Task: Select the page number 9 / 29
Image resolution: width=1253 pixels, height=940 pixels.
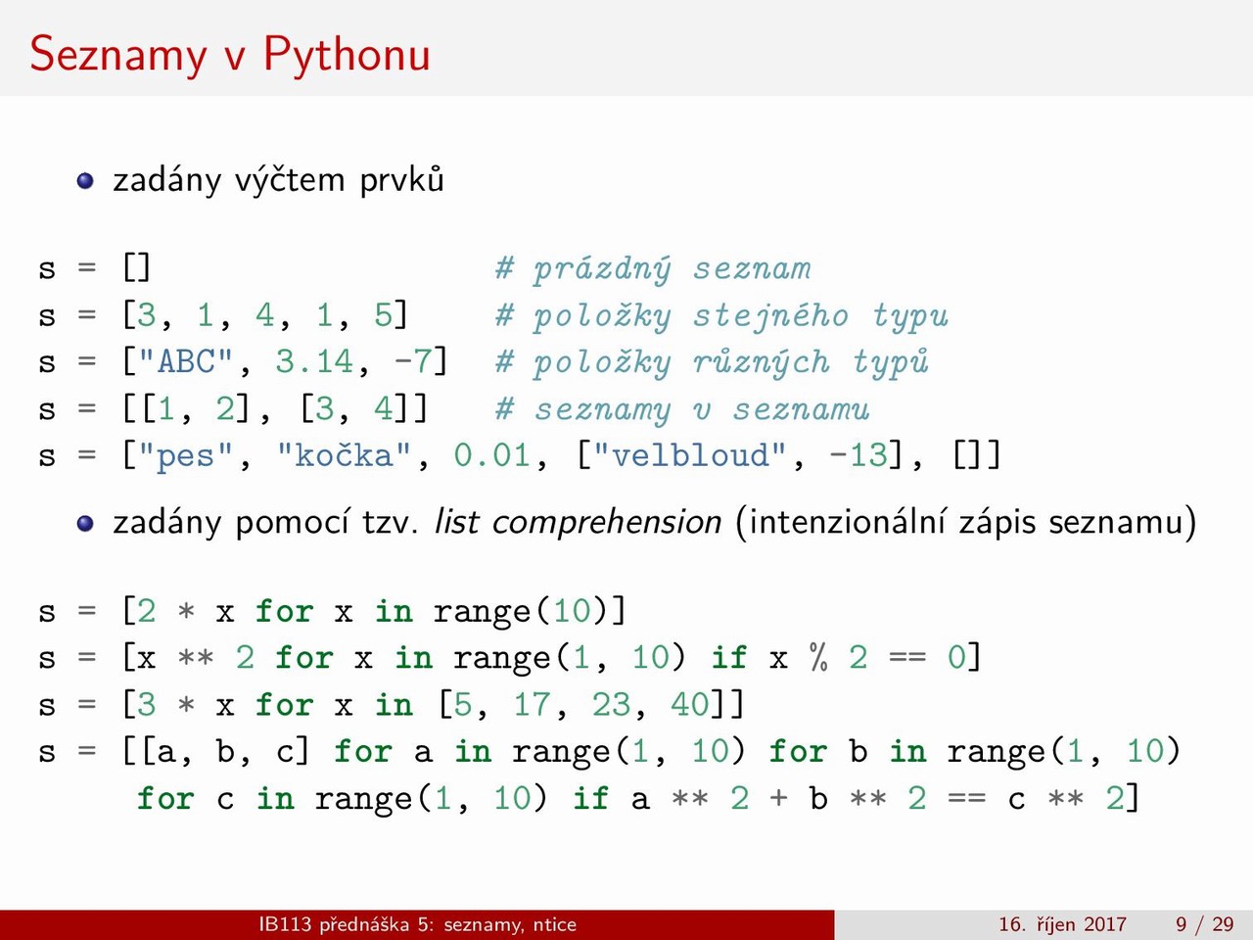Action: 1204,924
